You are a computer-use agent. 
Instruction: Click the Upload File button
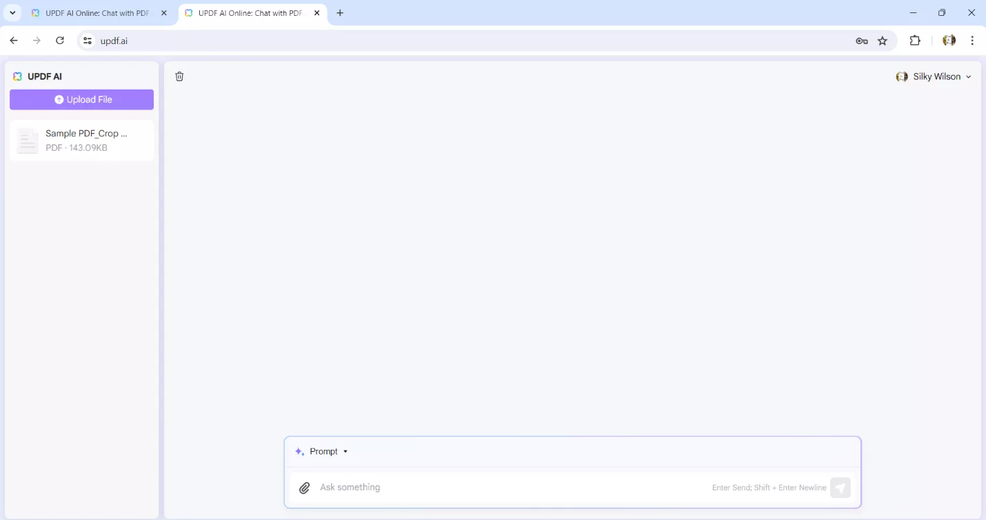point(81,99)
